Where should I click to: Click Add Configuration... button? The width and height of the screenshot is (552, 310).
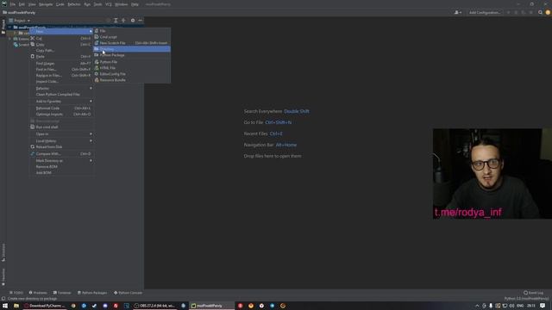tap(485, 12)
